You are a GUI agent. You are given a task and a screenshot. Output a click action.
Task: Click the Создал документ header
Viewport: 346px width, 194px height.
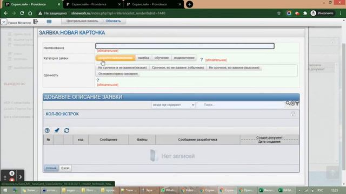(x=269, y=137)
